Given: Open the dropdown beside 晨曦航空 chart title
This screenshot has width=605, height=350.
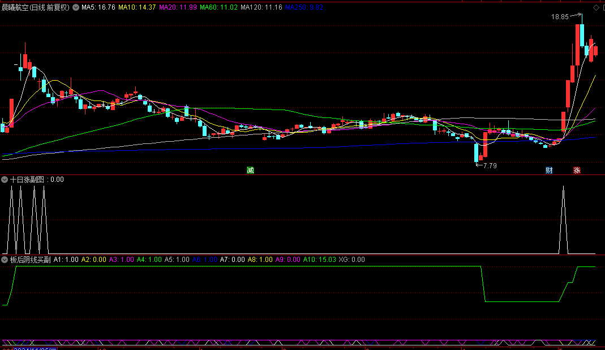Looking at the screenshot, I should pyautogui.click(x=76, y=7).
